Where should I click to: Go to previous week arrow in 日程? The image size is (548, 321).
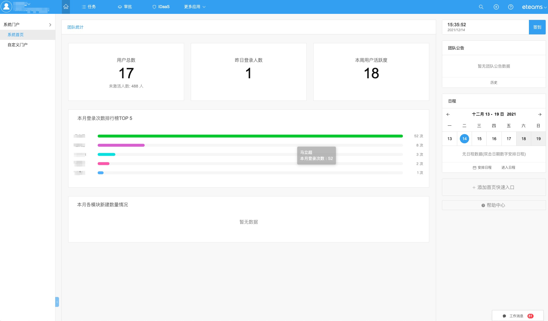(448, 114)
